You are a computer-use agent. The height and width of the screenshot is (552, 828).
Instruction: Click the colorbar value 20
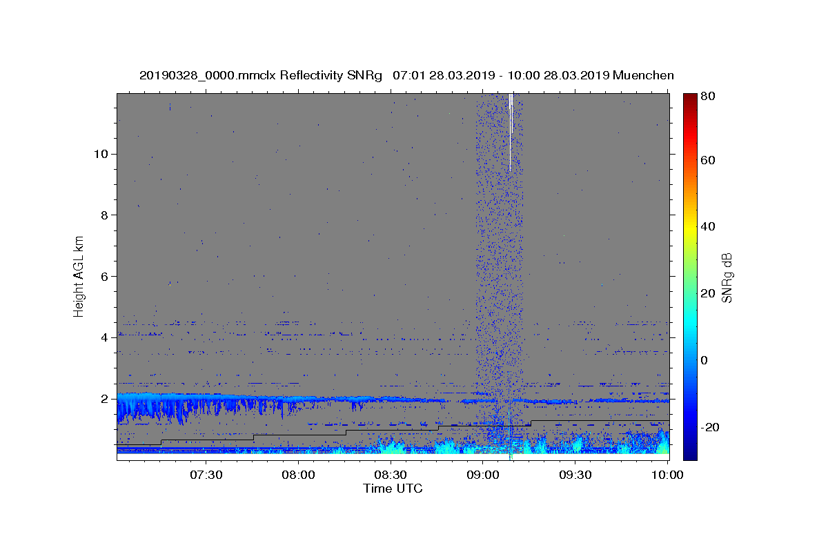click(x=708, y=293)
